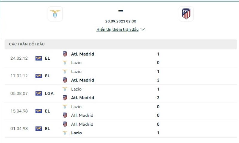Image resolution: width=239 pixels, height=143 pixels.
Task: Click the Atl. Madrid badge in 24.02.12 match
Action: [x=65, y=54]
